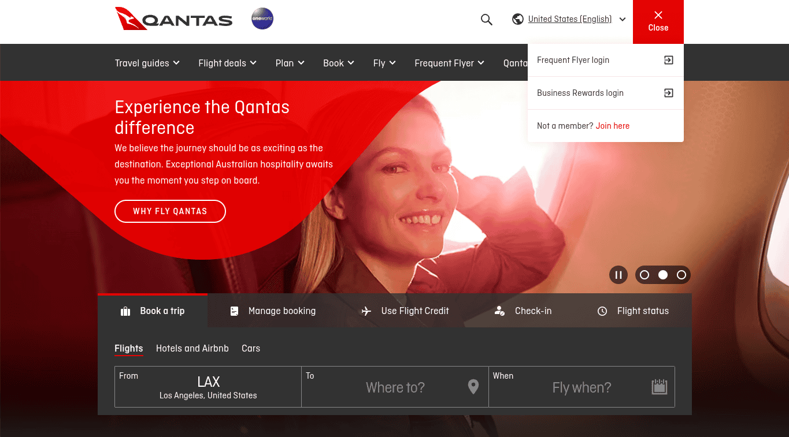Open the calendar icon in When field
This screenshot has width=789, height=437.
click(x=660, y=387)
